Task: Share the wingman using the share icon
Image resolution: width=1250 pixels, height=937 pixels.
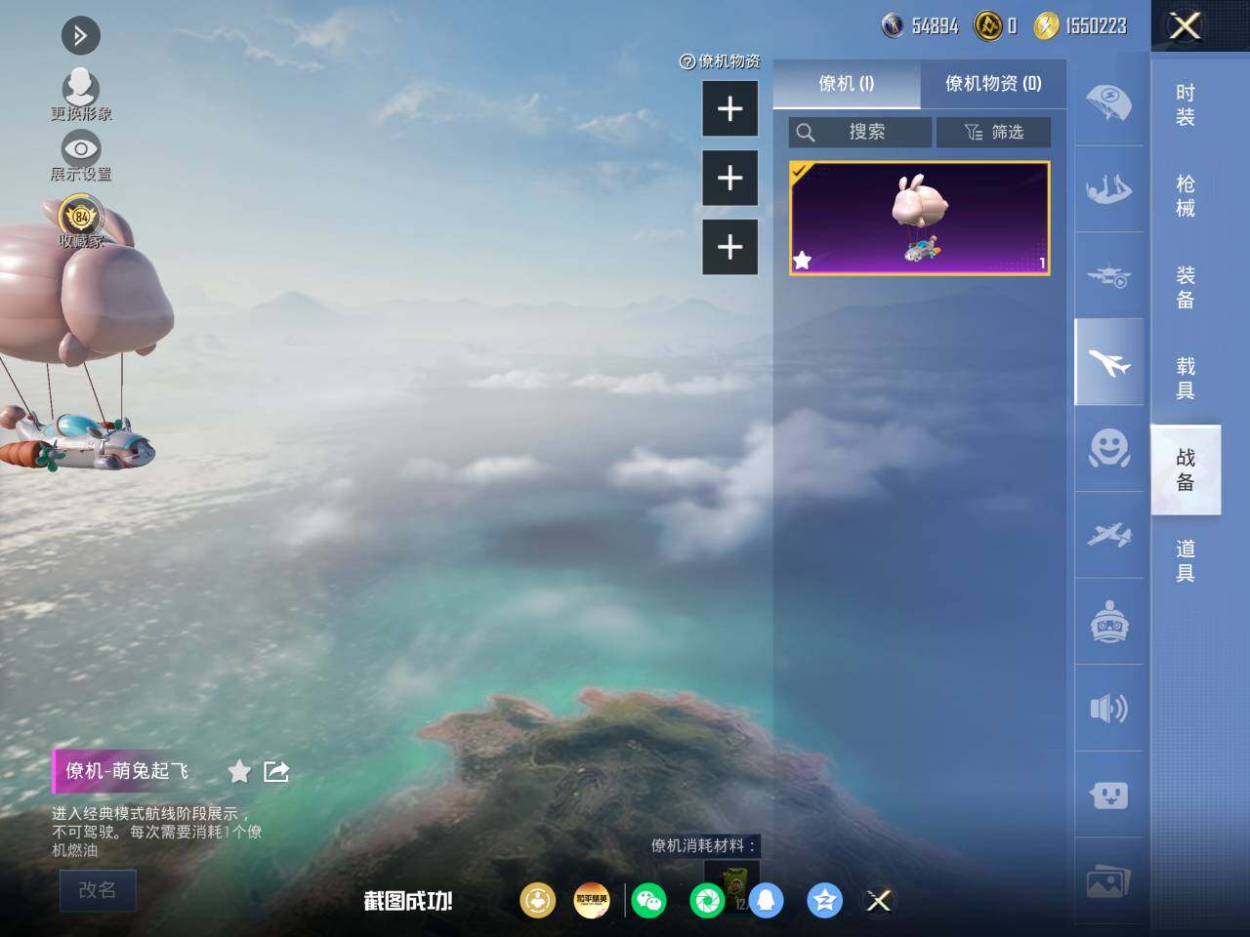Action: point(277,772)
